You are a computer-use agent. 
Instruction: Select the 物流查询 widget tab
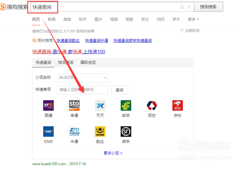[x=66, y=62]
